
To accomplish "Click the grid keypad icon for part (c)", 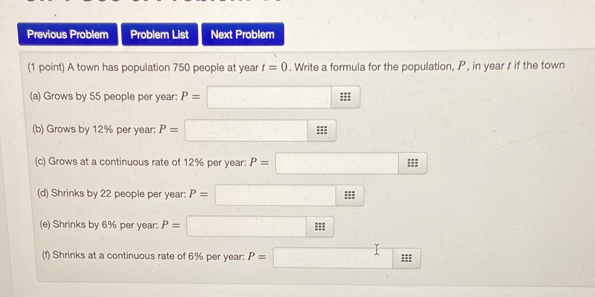I will pyautogui.click(x=412, y=163).
